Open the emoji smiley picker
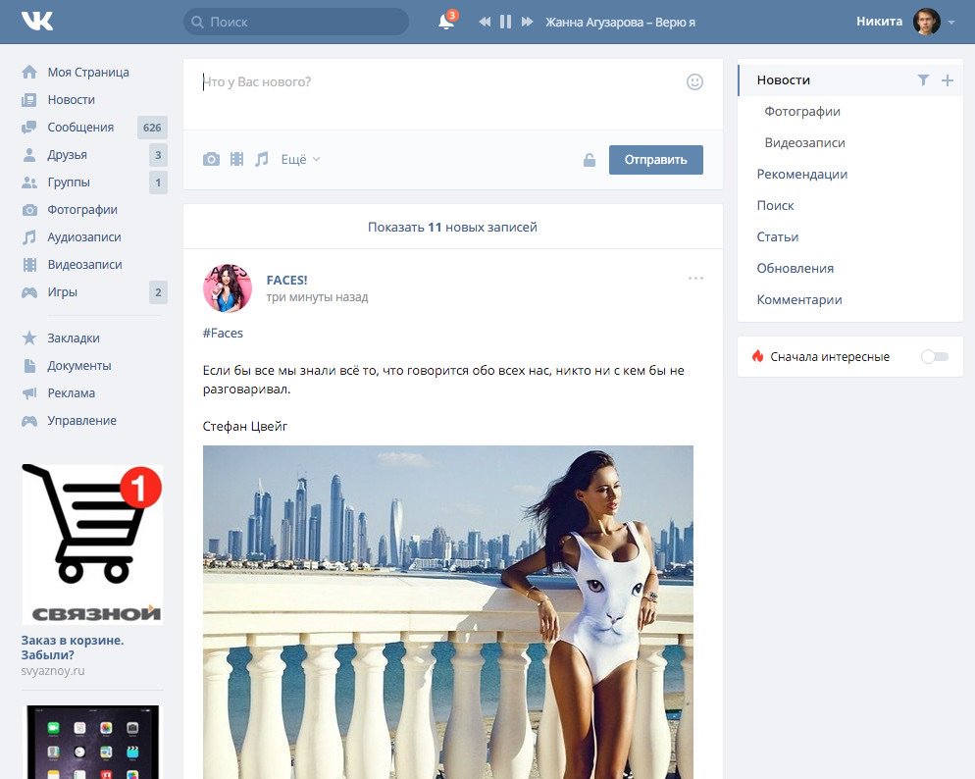The width and height of the screenshot is (975, 779). [x=694, y=82]
